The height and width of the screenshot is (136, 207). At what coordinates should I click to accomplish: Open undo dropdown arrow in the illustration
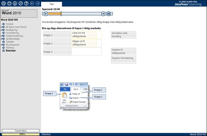coord(73,84)
